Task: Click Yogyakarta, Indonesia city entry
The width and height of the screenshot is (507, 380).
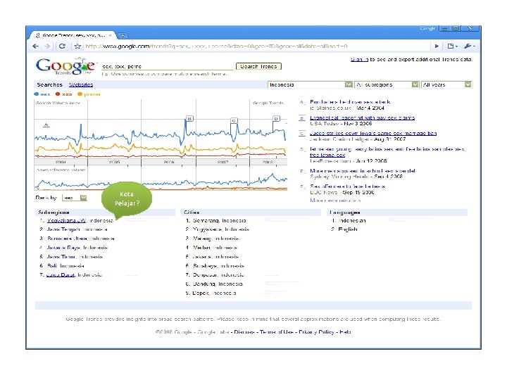Action: click(x=221, y=229)
